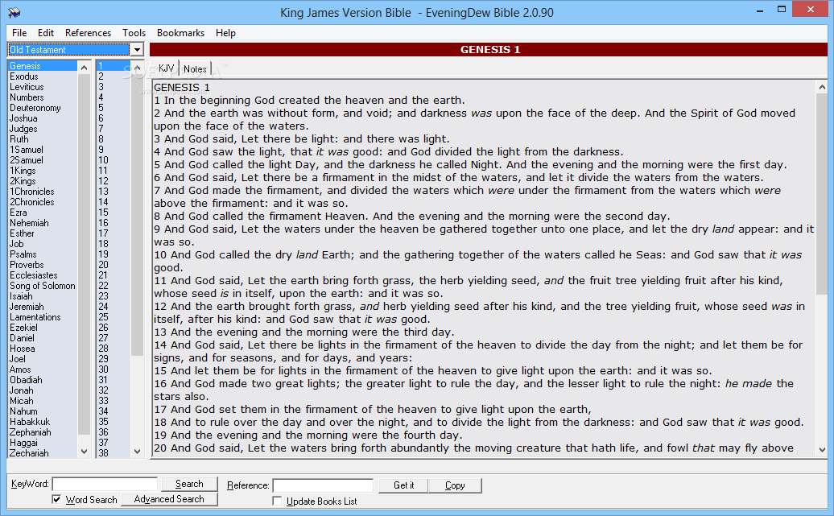Open the References menu
834x516 pixels.
point(89,33)
